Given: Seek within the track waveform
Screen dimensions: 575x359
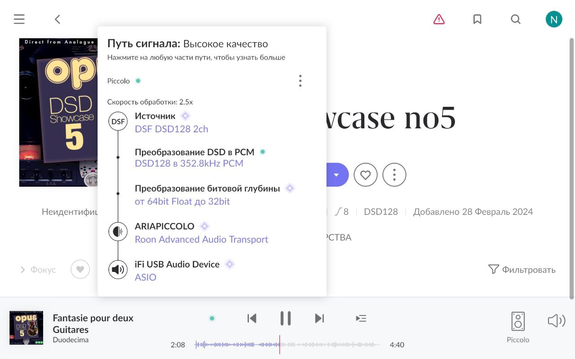Looking at the screenshot, I should (x=287, y=345).
